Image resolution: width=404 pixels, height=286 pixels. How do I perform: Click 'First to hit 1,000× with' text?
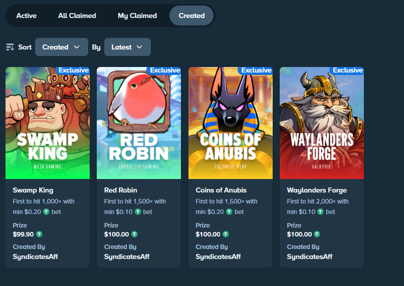pyautogui.click(x=44, y=201)
